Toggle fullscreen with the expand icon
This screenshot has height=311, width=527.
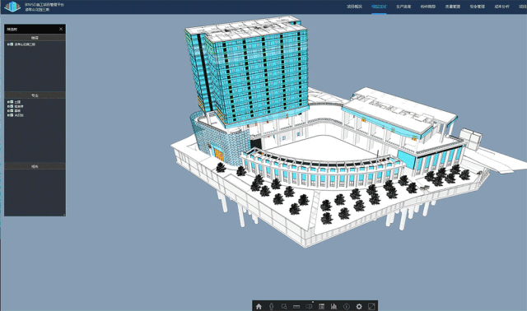tap(371, 306)
